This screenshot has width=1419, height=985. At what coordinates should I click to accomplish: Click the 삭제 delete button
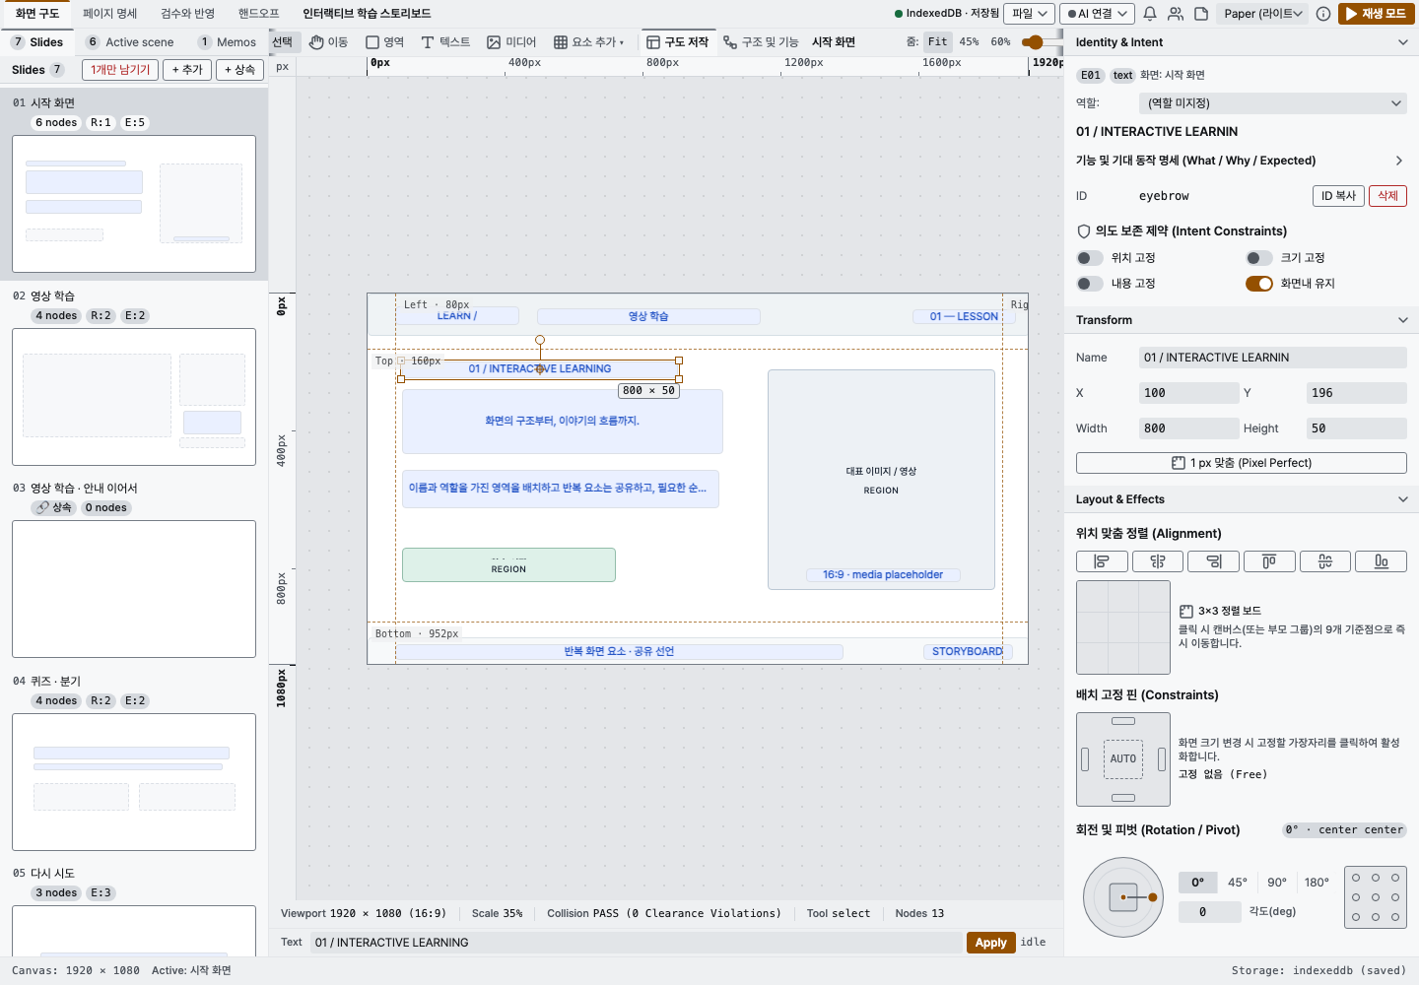pyautogui.click(x=1387, y=196)
